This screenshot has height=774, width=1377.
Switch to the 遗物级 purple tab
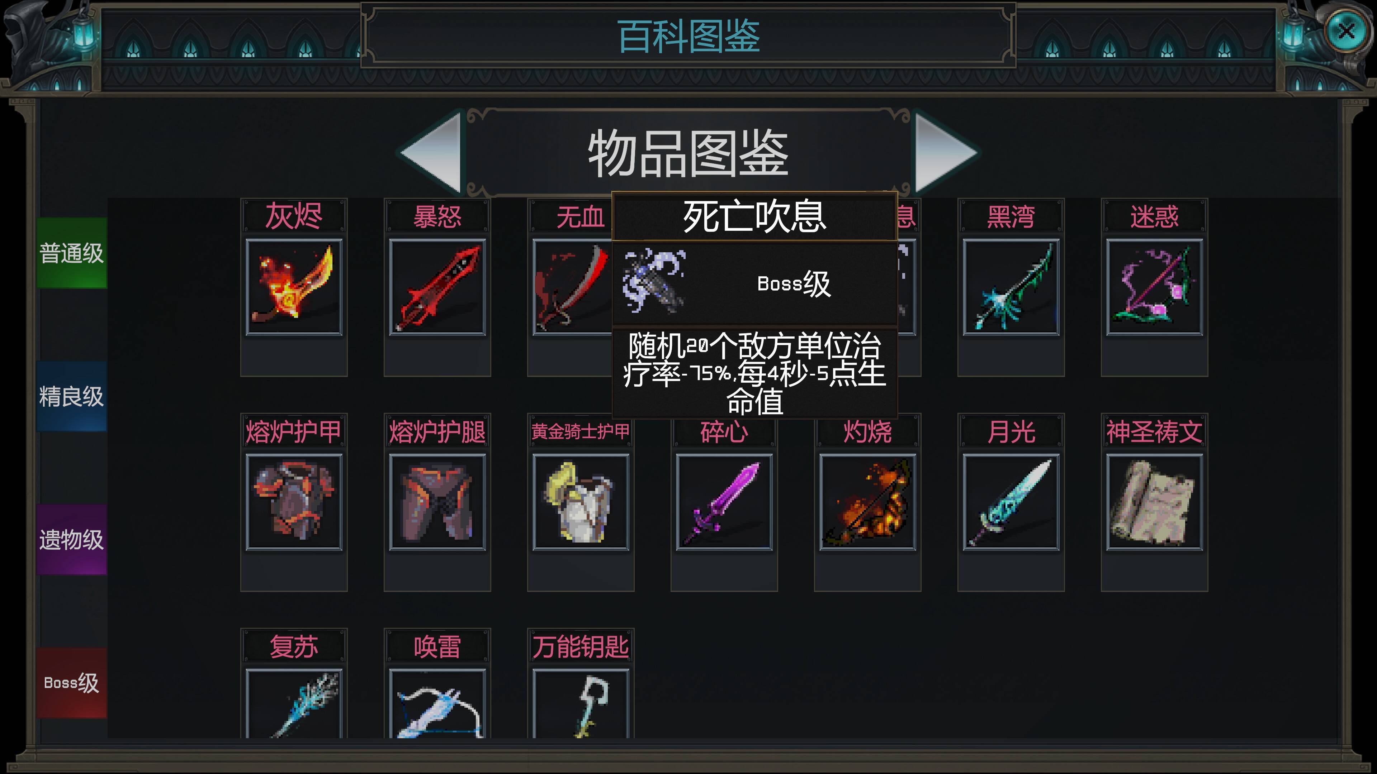[72, 540]
